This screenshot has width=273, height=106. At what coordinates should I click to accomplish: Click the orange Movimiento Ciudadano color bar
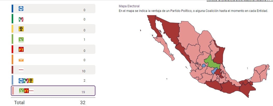[x=12, y=60]
